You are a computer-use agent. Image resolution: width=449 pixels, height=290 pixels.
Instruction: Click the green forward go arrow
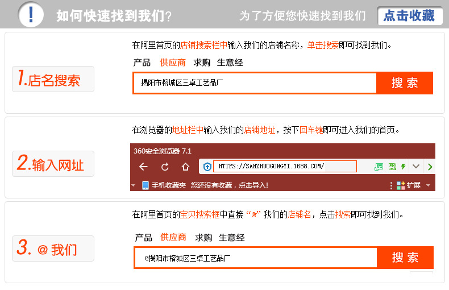[x=430, y=167]
